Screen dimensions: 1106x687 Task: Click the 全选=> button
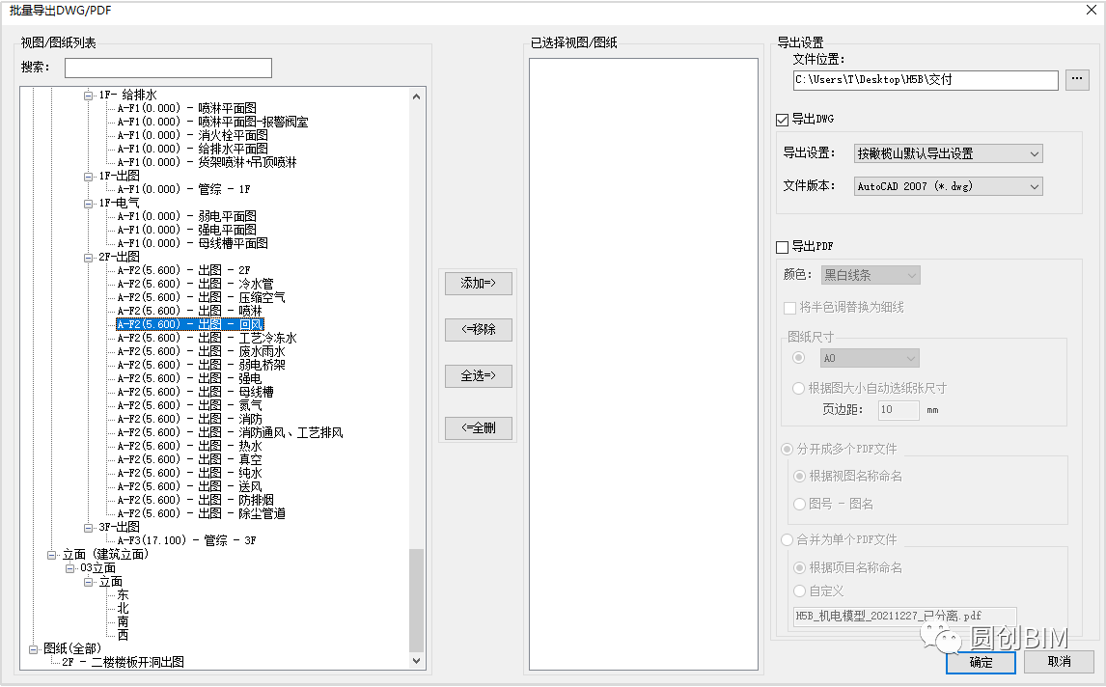click(x=479, y=376)
